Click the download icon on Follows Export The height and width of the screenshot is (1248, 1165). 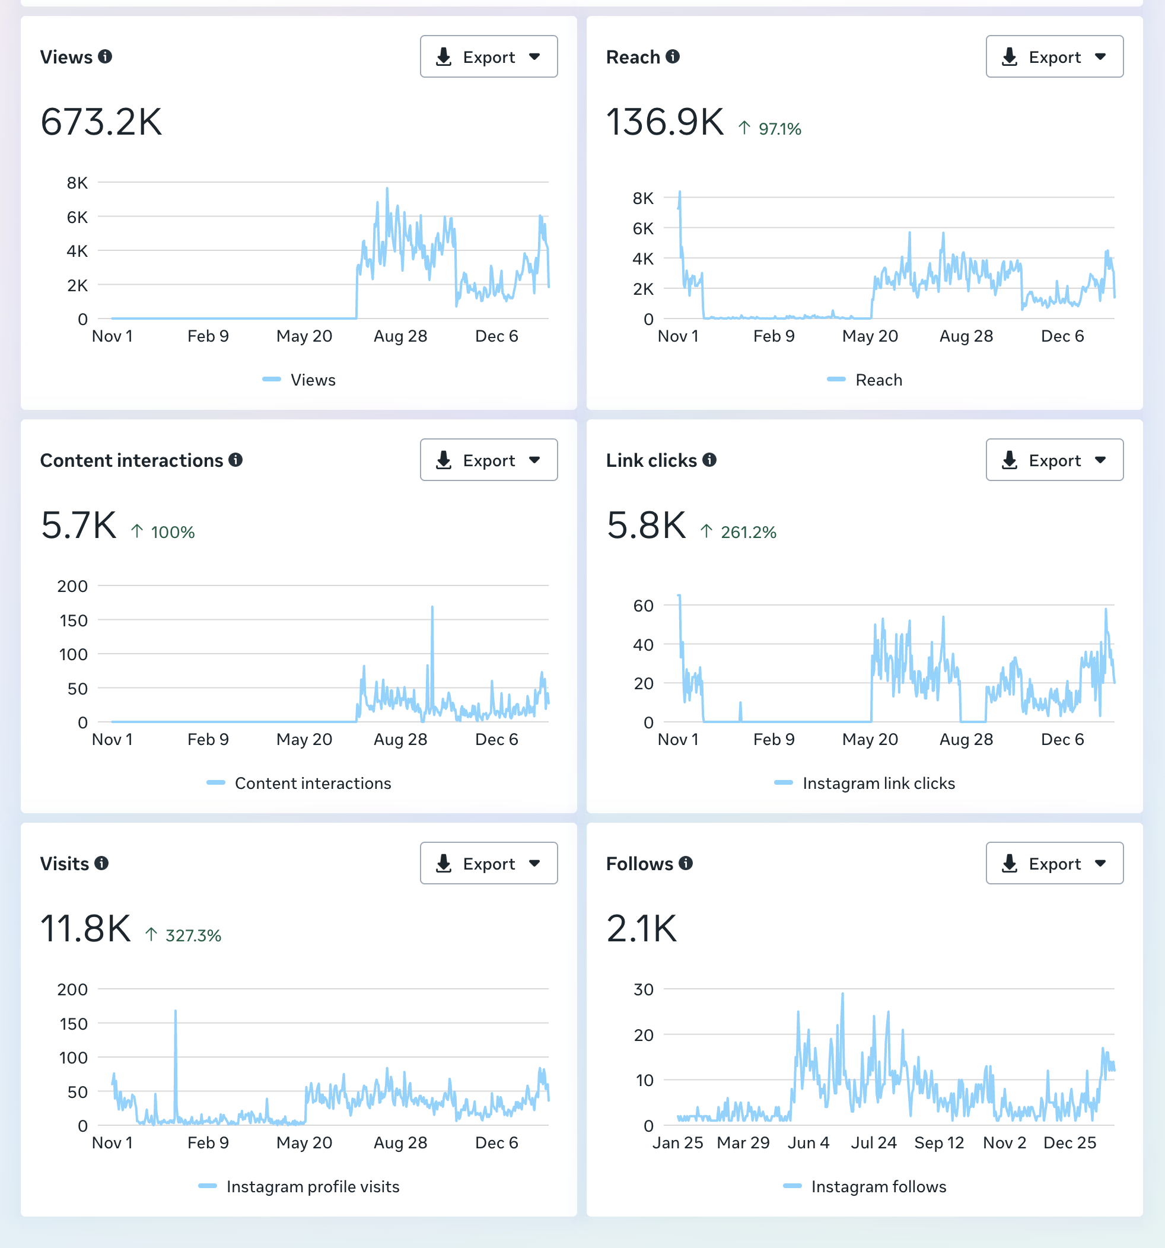pos(1010,863)
